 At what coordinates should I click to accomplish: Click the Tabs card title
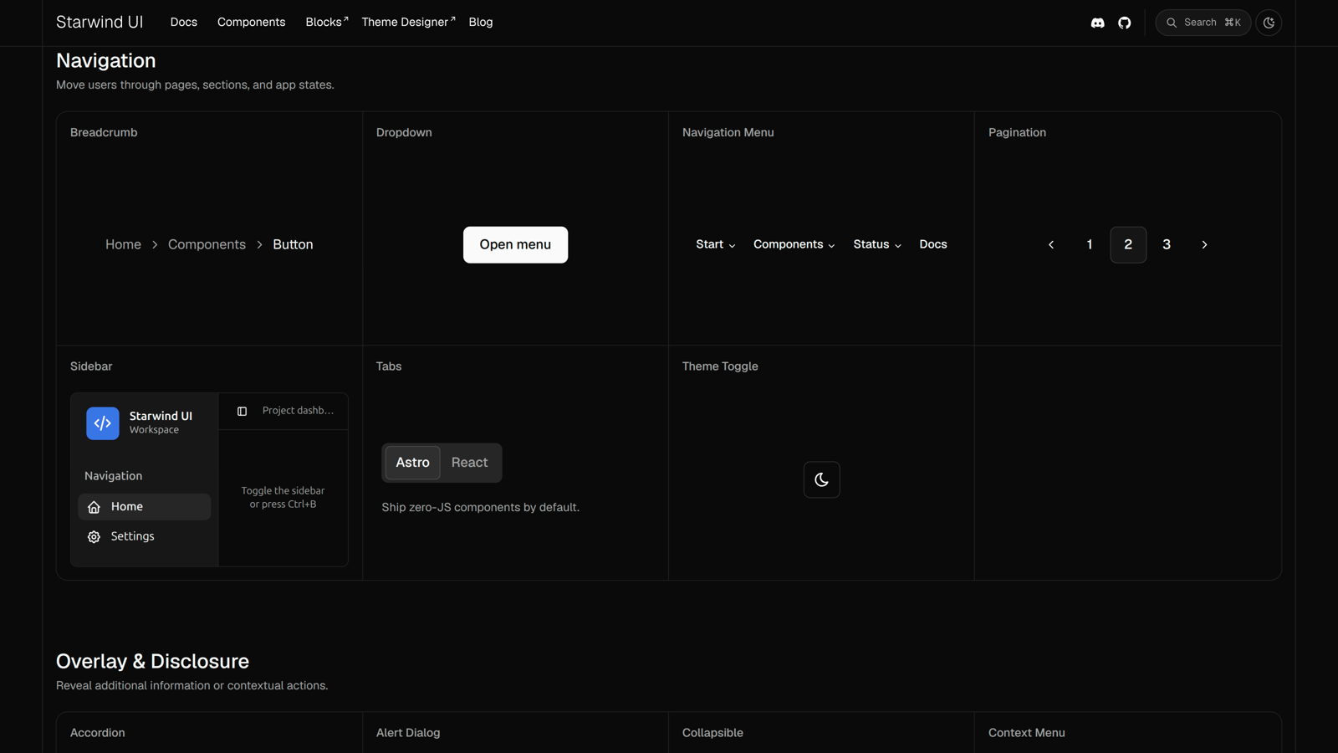(389, 366)
